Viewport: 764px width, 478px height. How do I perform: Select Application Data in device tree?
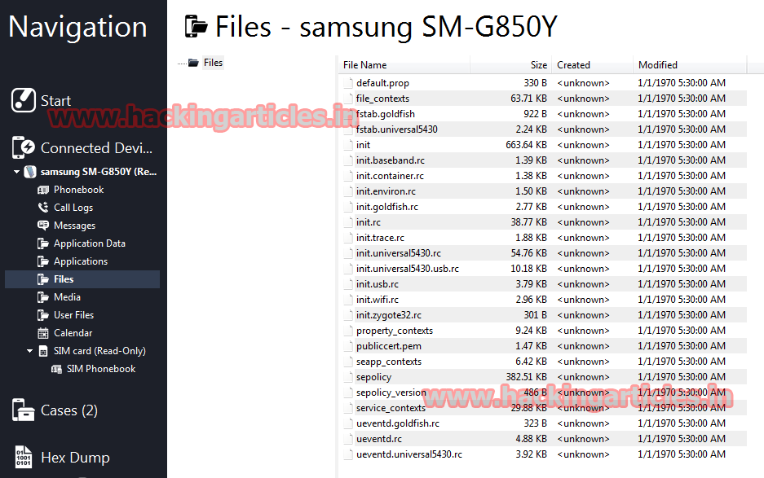(x=90, y=243)
